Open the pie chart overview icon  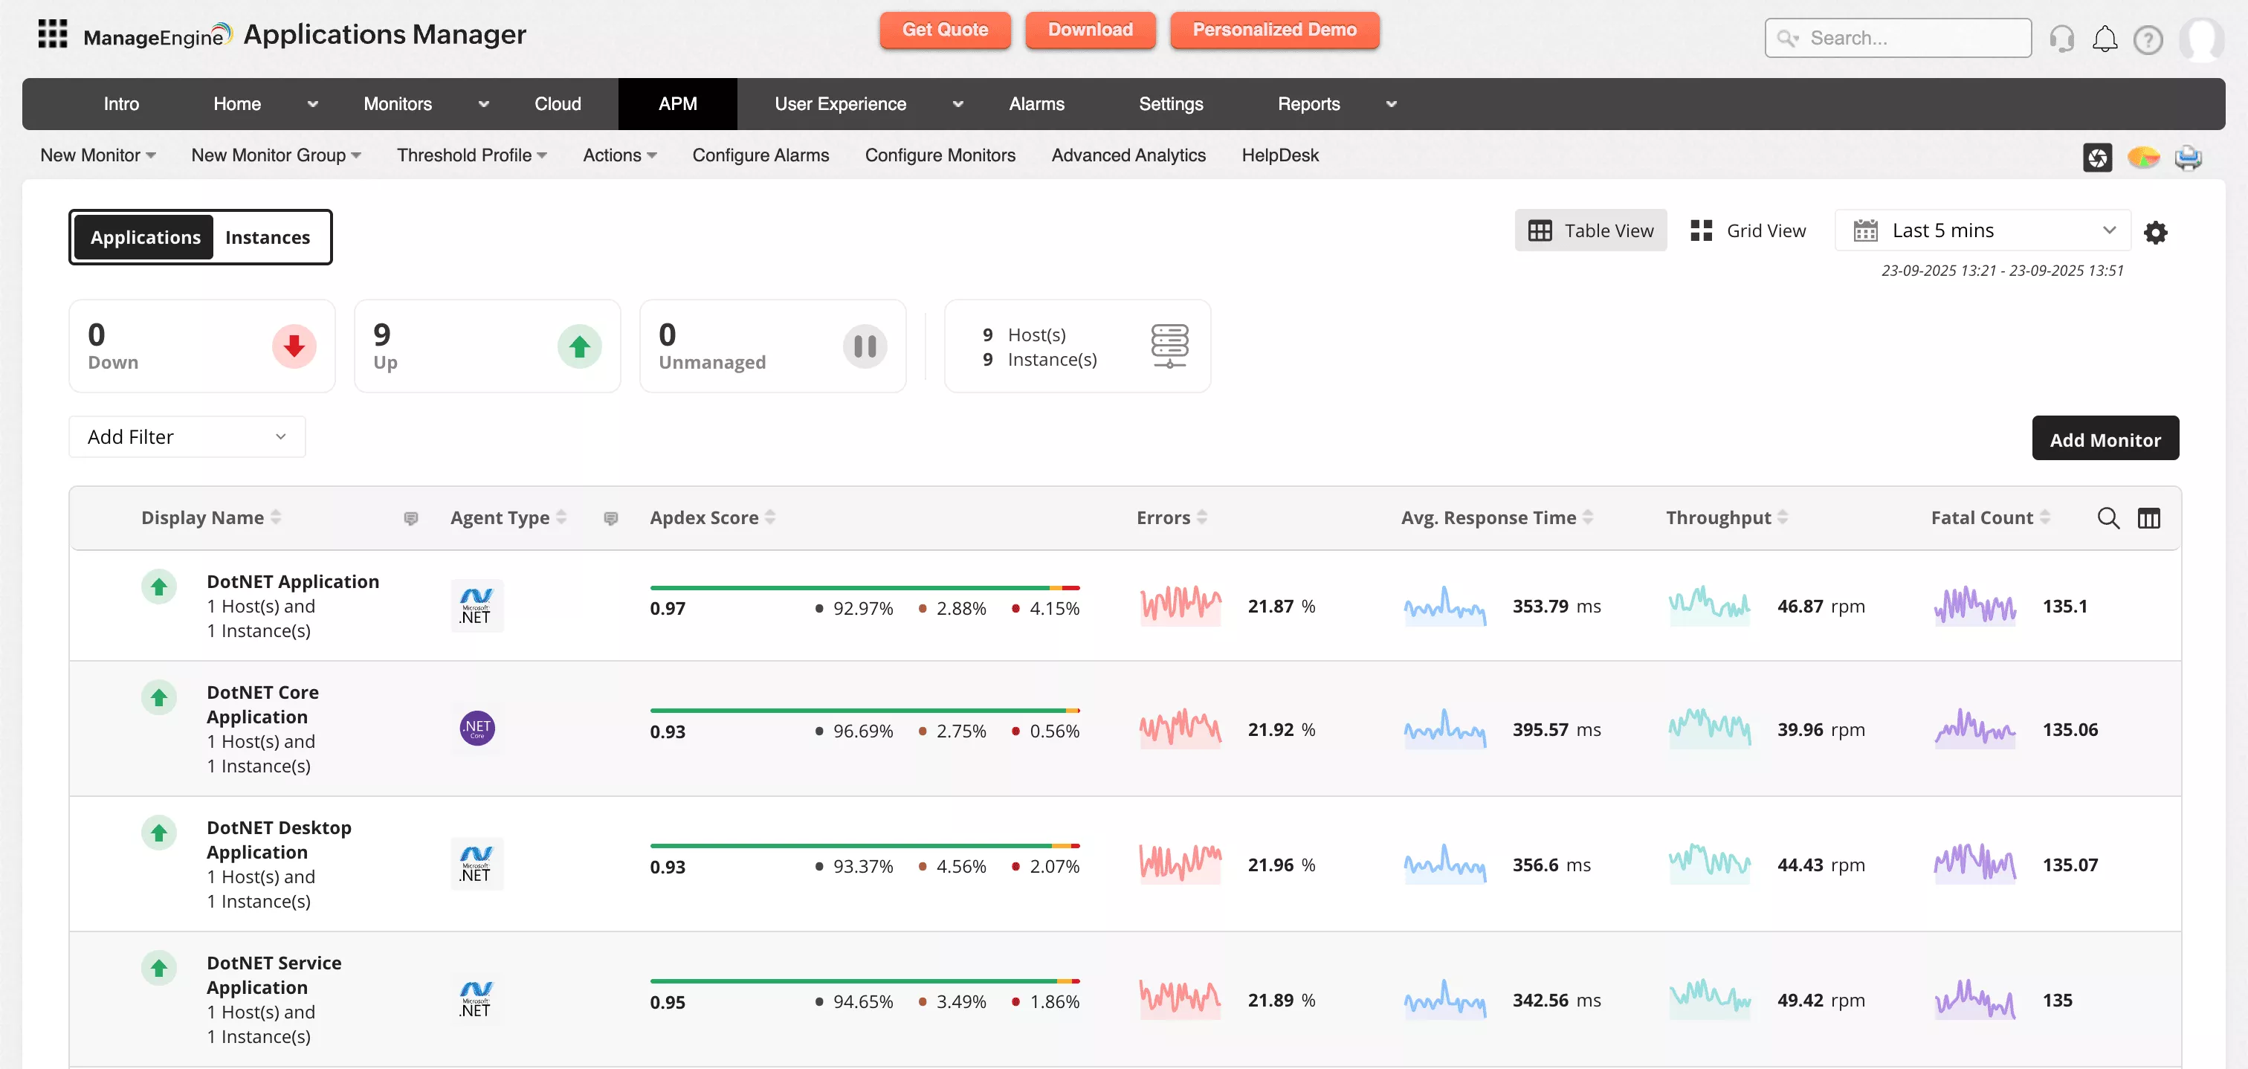(x=2144, y=158)
